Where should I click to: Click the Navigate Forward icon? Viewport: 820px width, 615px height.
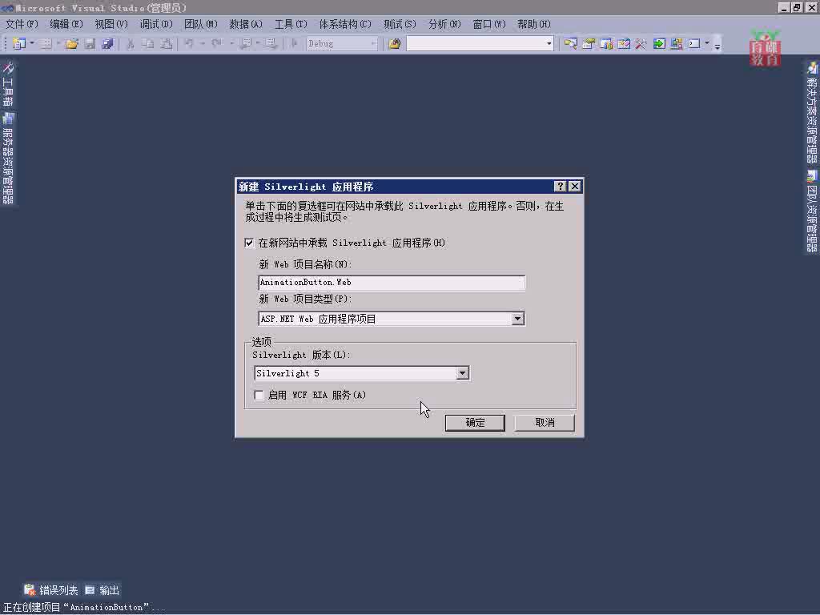pyautogui.click(x=271, y=44)
